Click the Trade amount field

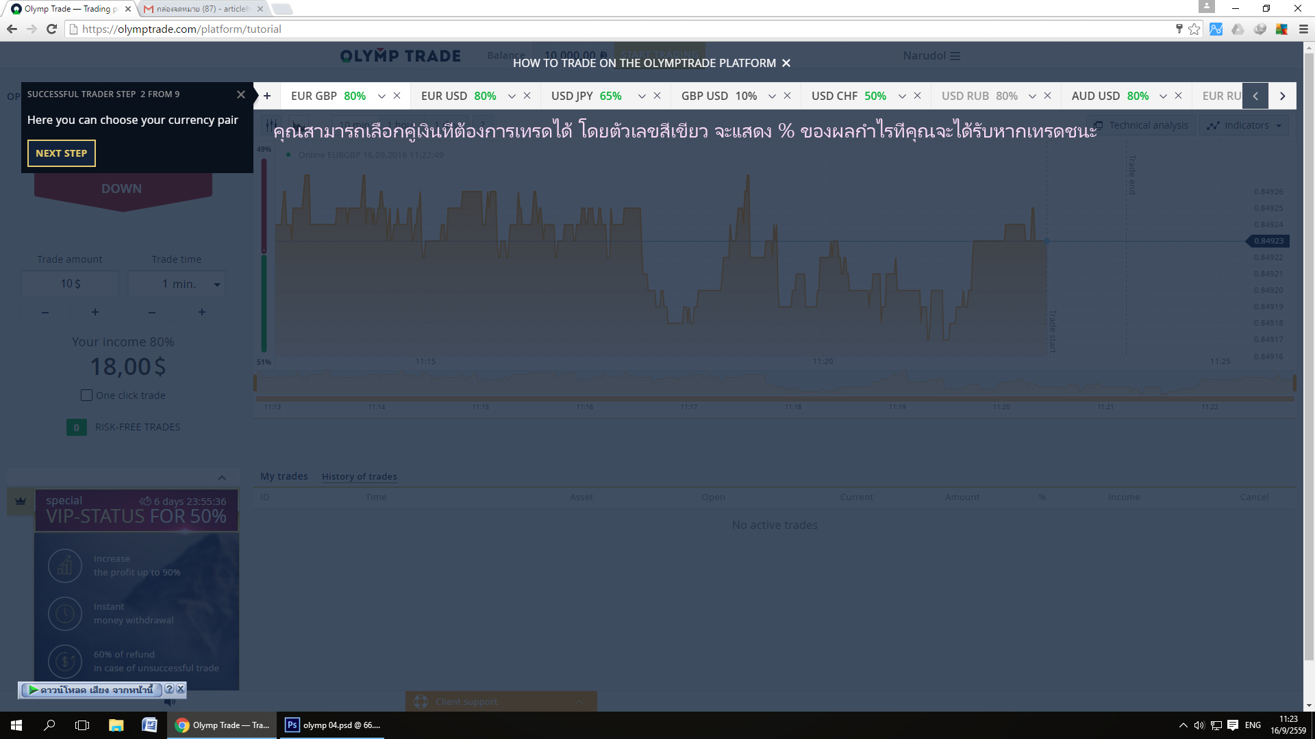tap(70, 284)
